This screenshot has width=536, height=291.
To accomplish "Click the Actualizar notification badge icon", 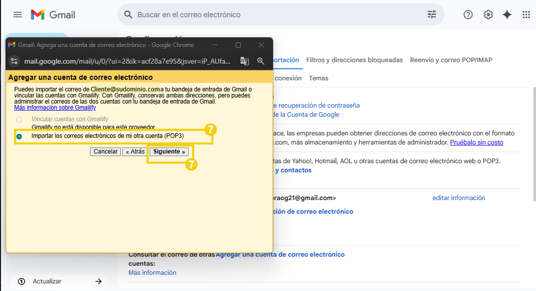I will pos(22,281).
